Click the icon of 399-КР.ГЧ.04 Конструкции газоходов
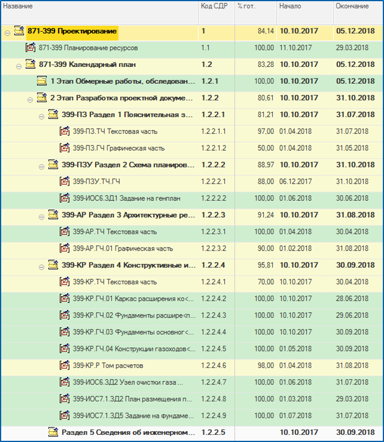This screenshot has width=384, height=442. point(65,349)
